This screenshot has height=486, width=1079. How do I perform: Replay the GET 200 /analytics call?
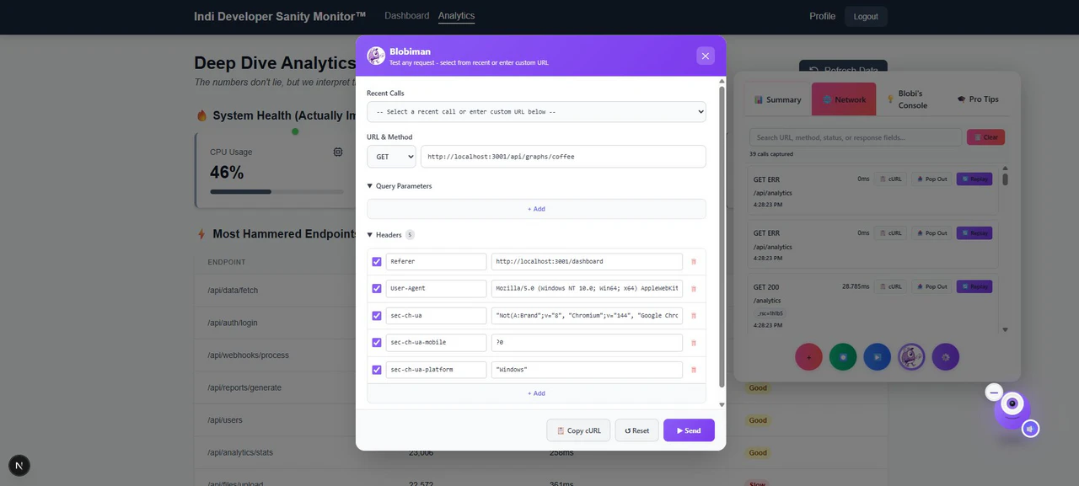(974, 286)
